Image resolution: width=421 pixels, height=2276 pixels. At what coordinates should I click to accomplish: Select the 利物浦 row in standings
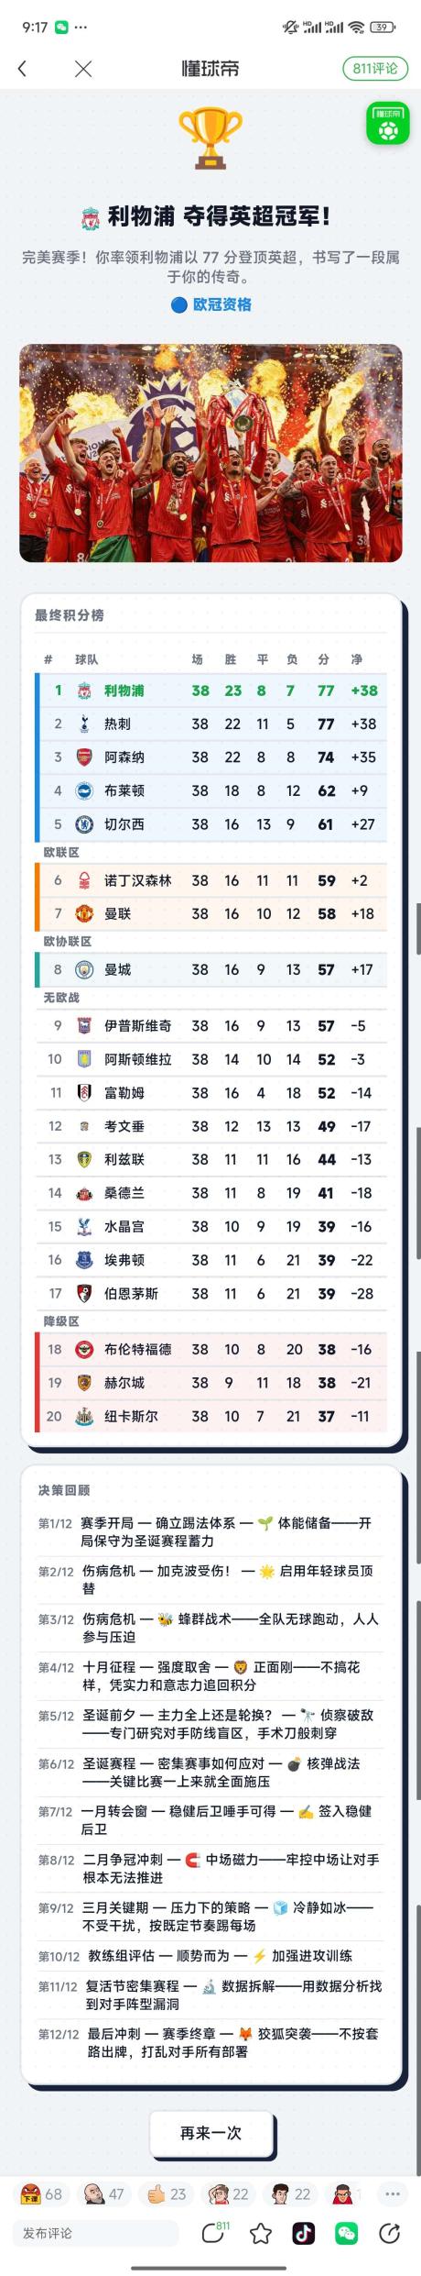click(210, 691)
